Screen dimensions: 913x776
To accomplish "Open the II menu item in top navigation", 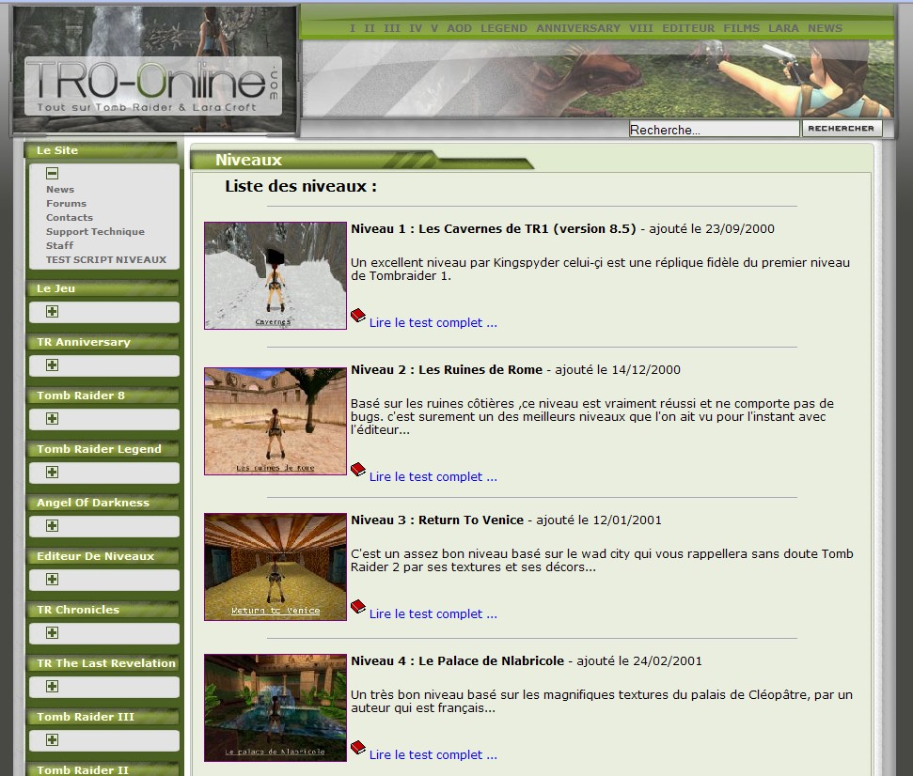I will 370,28.
